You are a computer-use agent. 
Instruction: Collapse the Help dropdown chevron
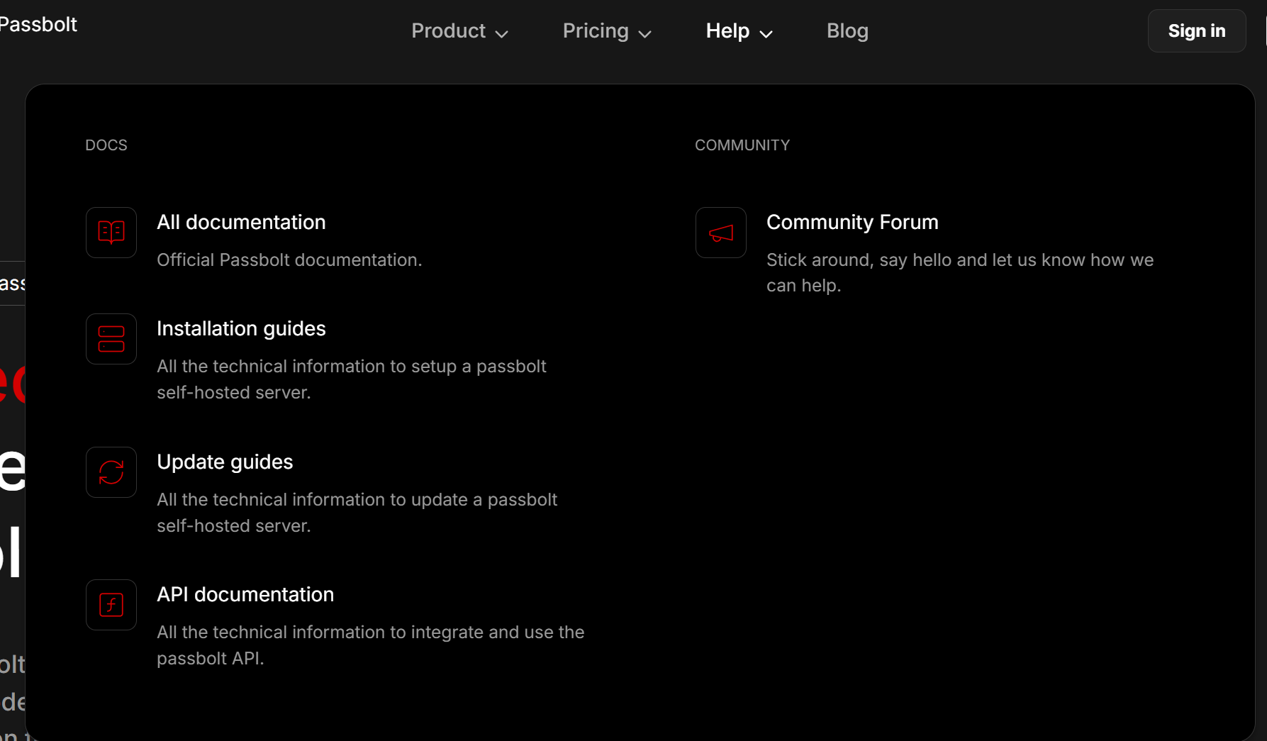click(x=766, y=33)
